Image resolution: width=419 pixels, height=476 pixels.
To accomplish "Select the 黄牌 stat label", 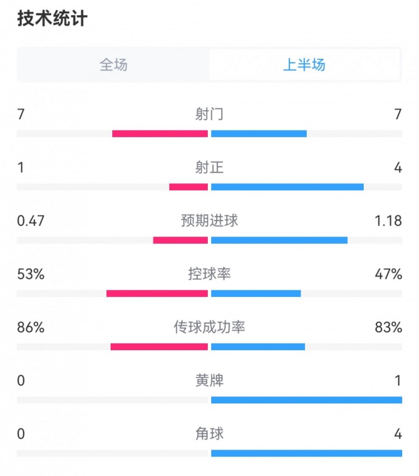I will [x=209, y=381].
